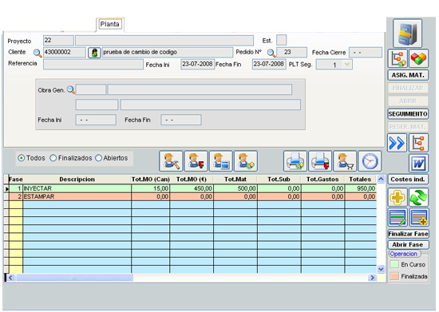Click the ASIG. MAT. button
The height and width of the screenshot is (312, 439).
point(408,75)
